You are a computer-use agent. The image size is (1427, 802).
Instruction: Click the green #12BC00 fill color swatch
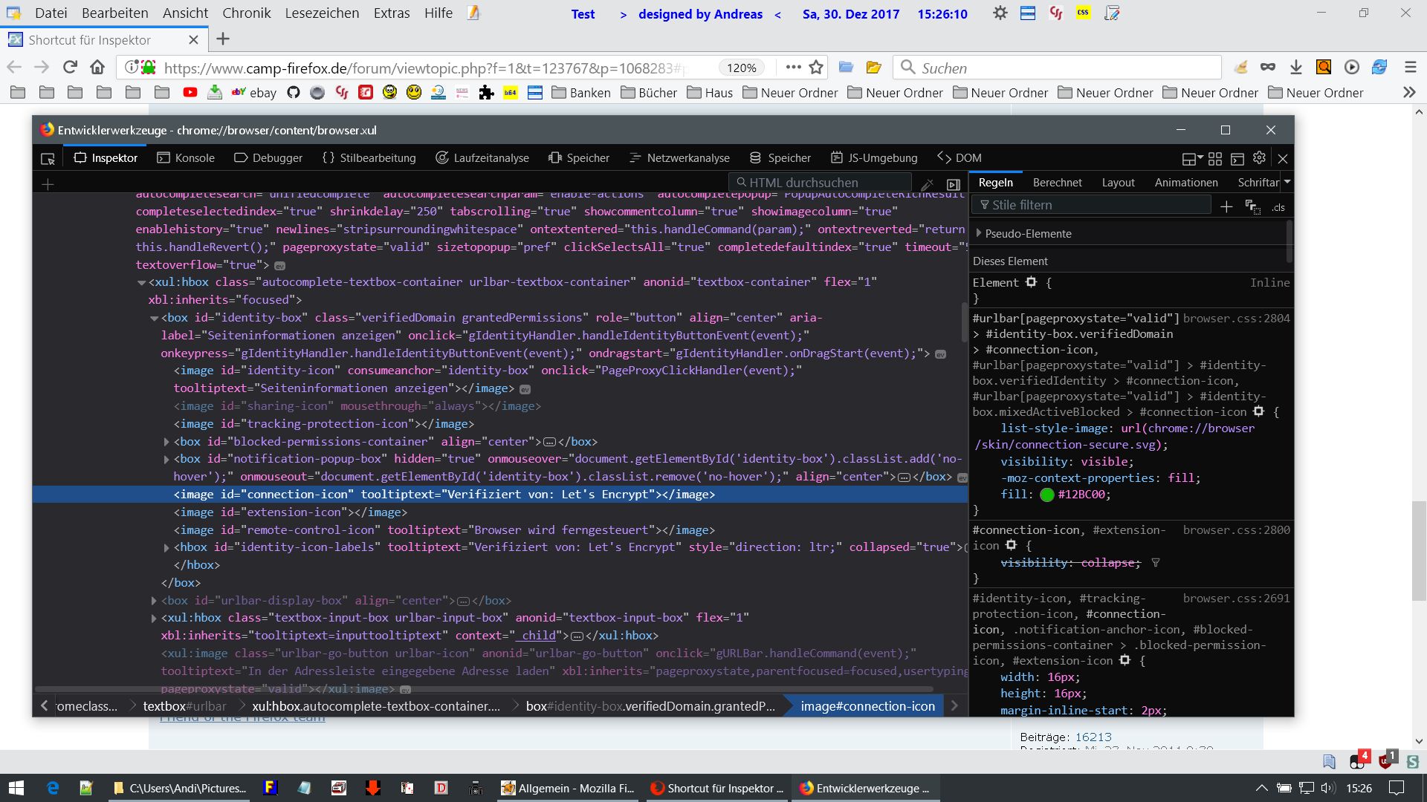click(x=1047, y=495)
